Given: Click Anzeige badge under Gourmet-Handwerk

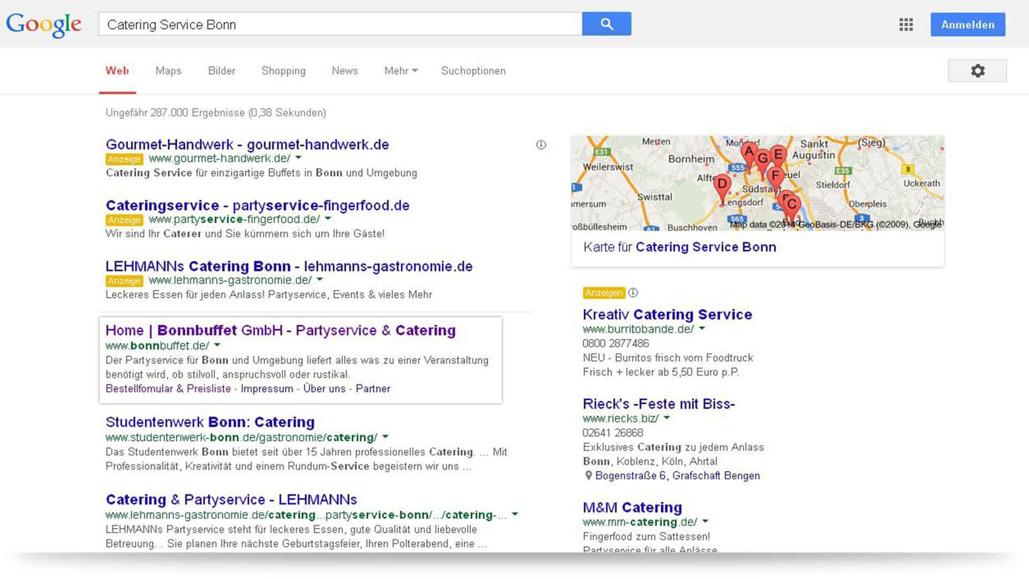Looking at the screenshot, I should click(x=124, y=159).
